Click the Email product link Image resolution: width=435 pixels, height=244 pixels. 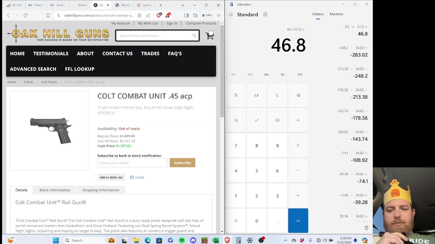(137, 177)
